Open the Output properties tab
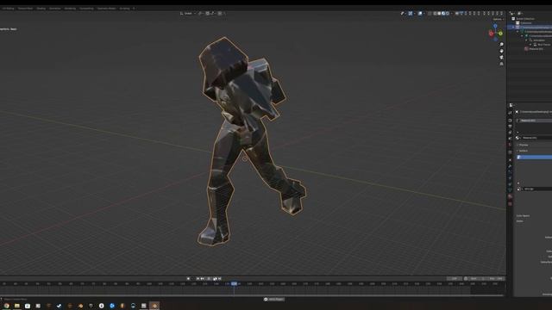552x310 pixels. pyautogui.click(x=510, y=127)
